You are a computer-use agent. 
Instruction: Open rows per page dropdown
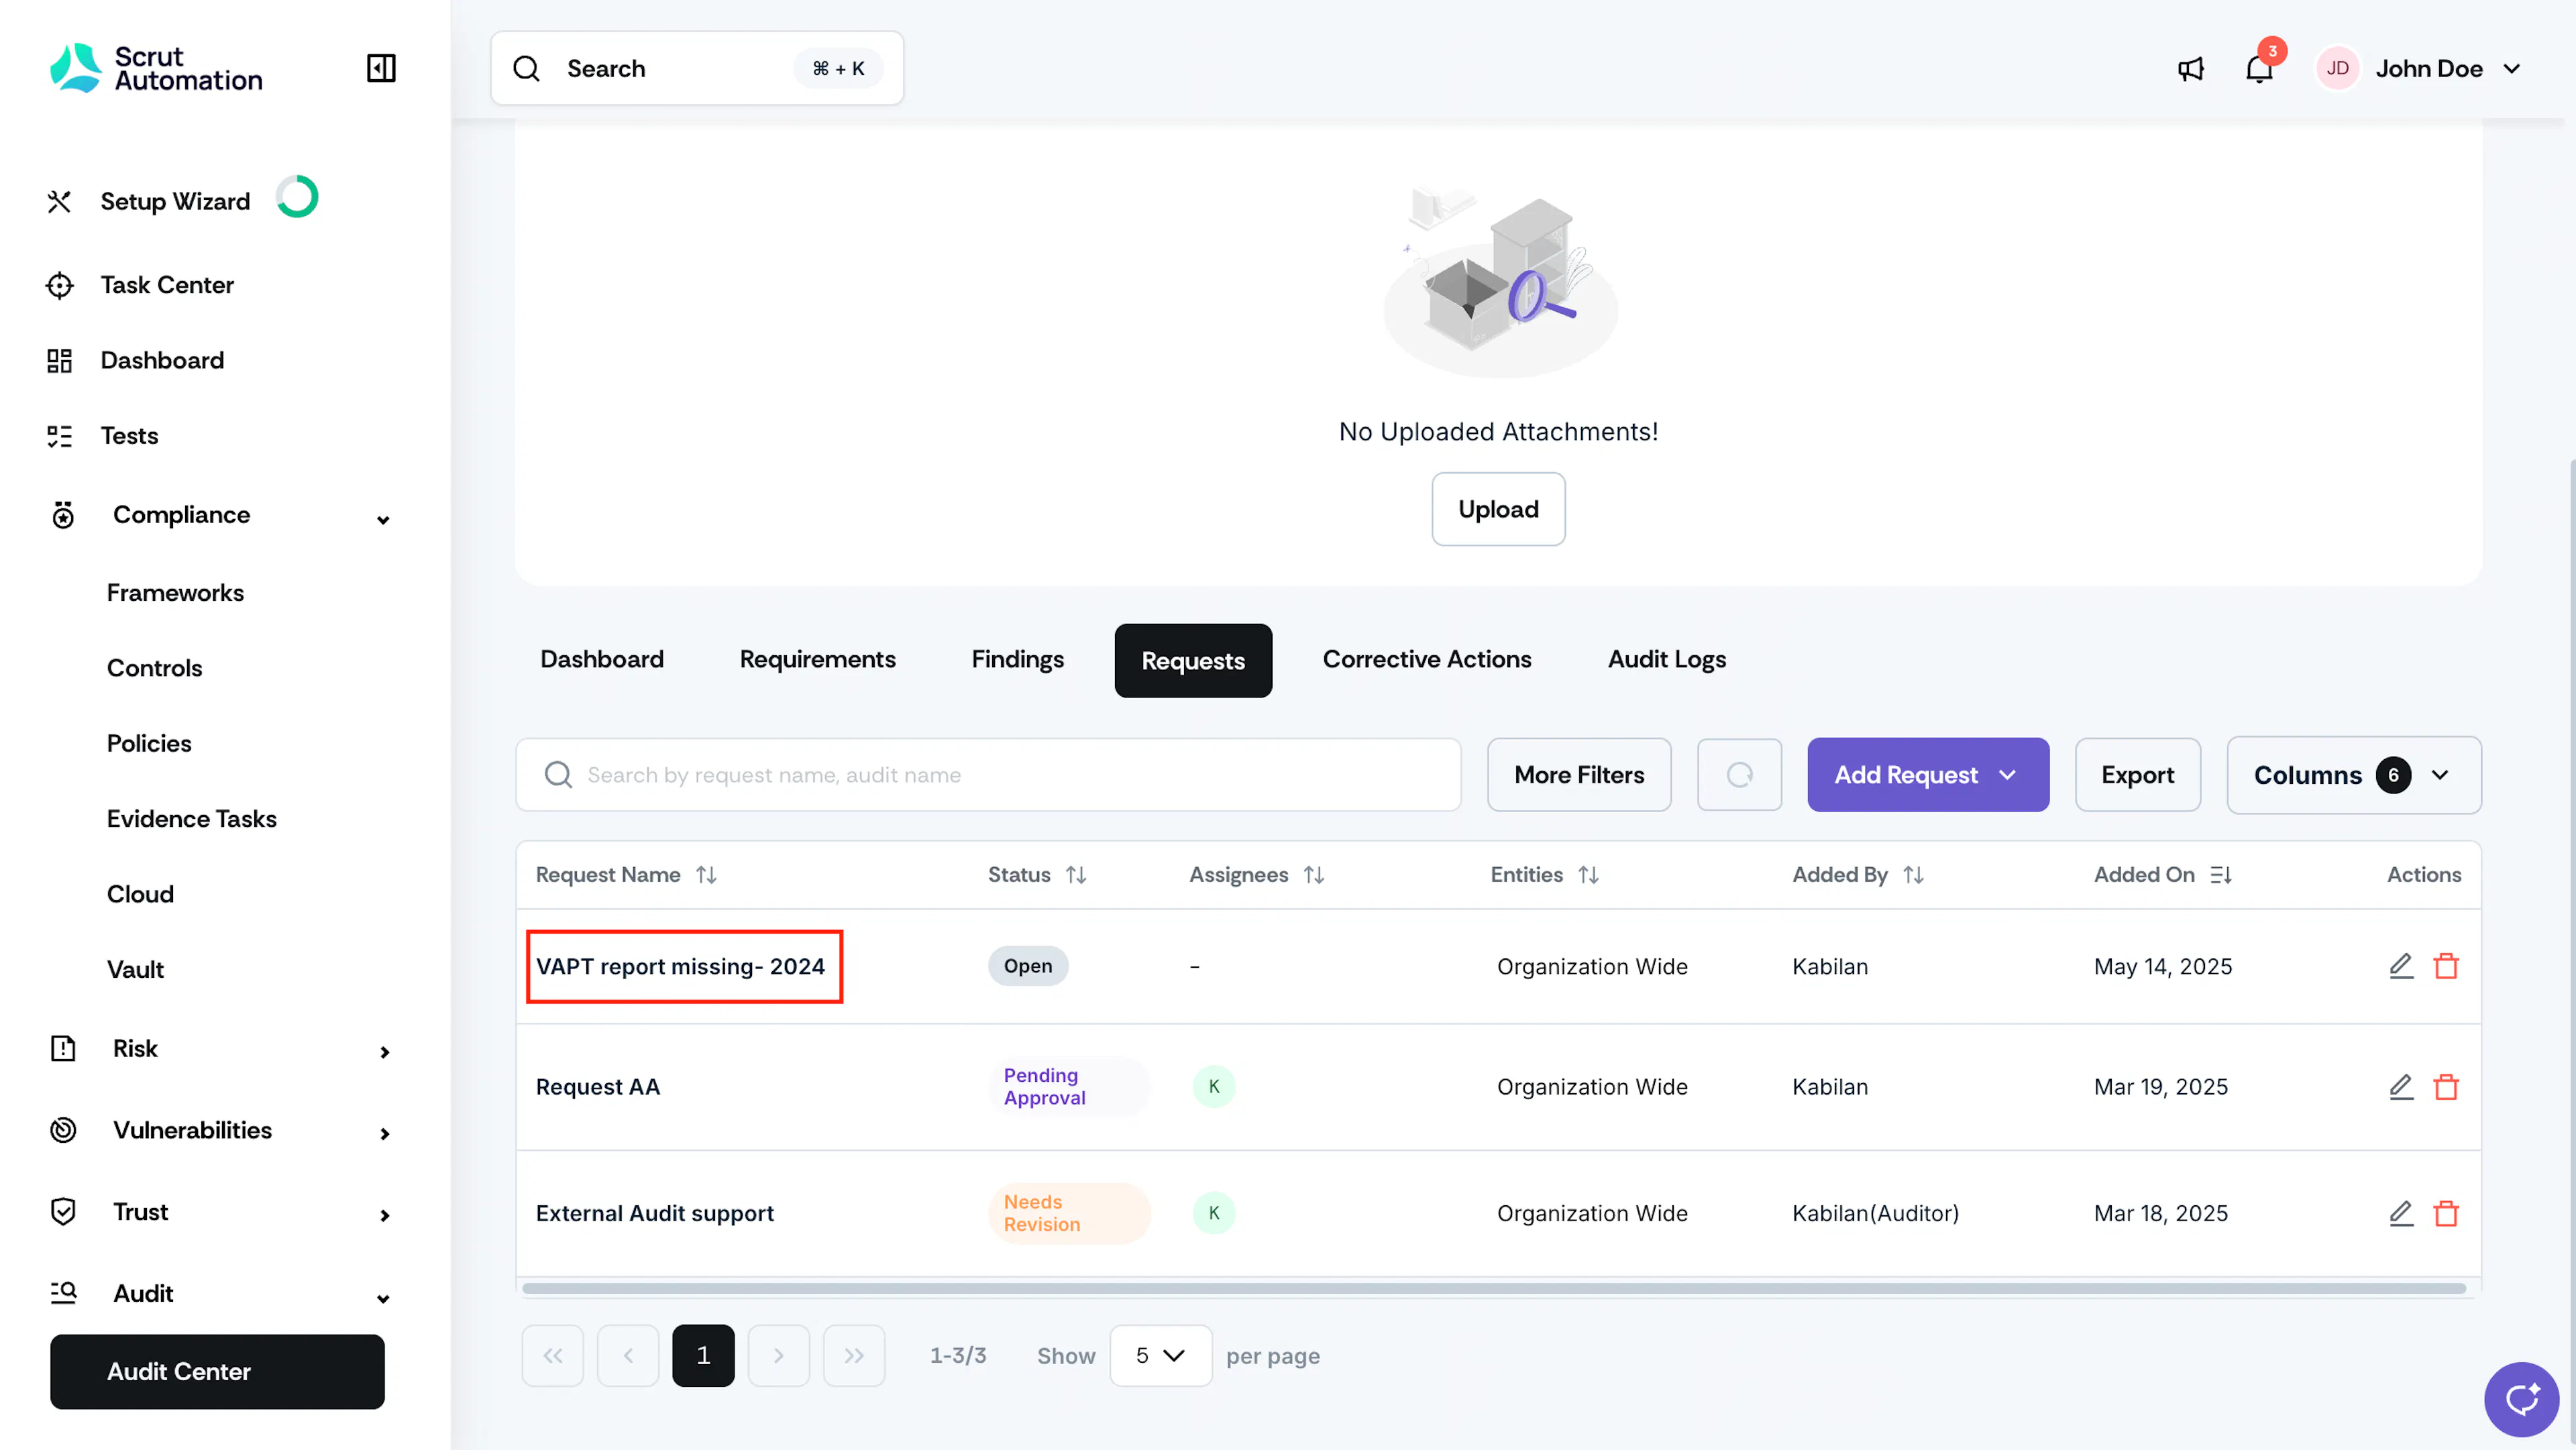tap(1160, 1356)
